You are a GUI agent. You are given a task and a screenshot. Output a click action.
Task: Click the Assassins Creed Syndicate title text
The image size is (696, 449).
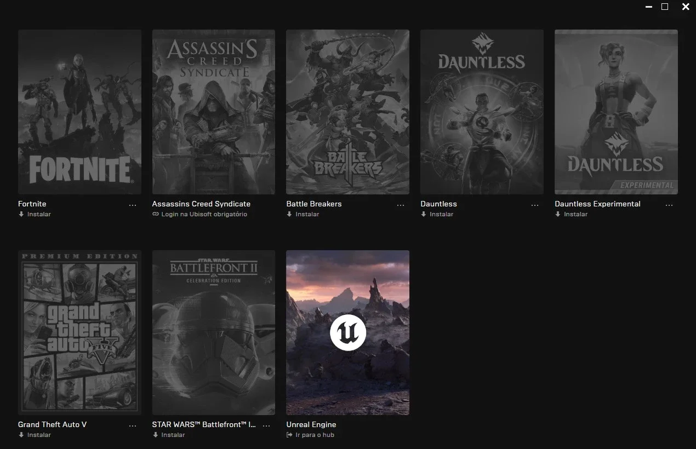pos(201,204)
